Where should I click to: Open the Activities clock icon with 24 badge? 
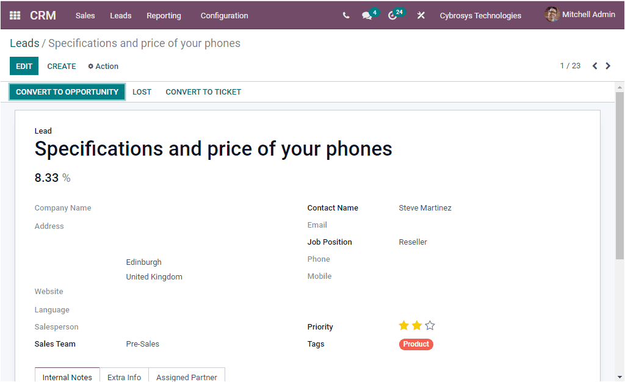click(x=394, y=16)
